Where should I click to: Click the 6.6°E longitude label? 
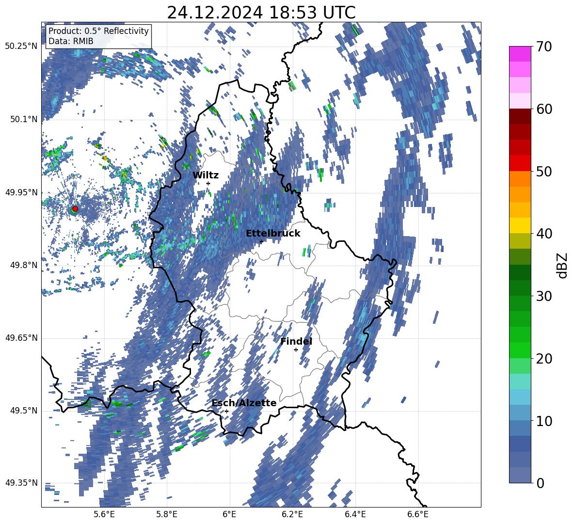click(418, 514)
